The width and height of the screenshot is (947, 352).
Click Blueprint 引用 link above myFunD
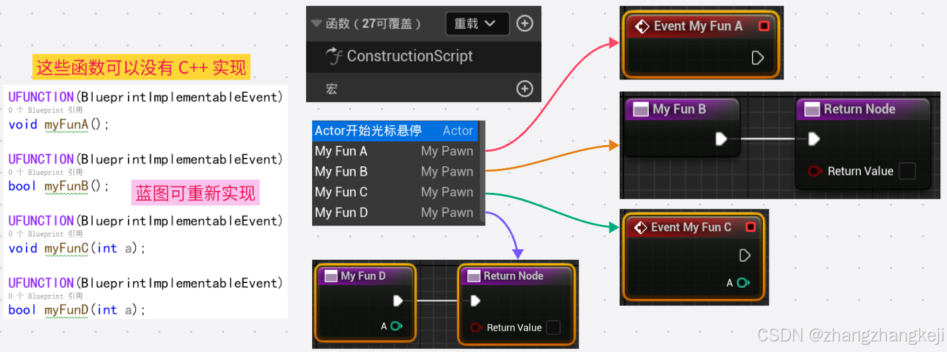[x=46, y=296]
